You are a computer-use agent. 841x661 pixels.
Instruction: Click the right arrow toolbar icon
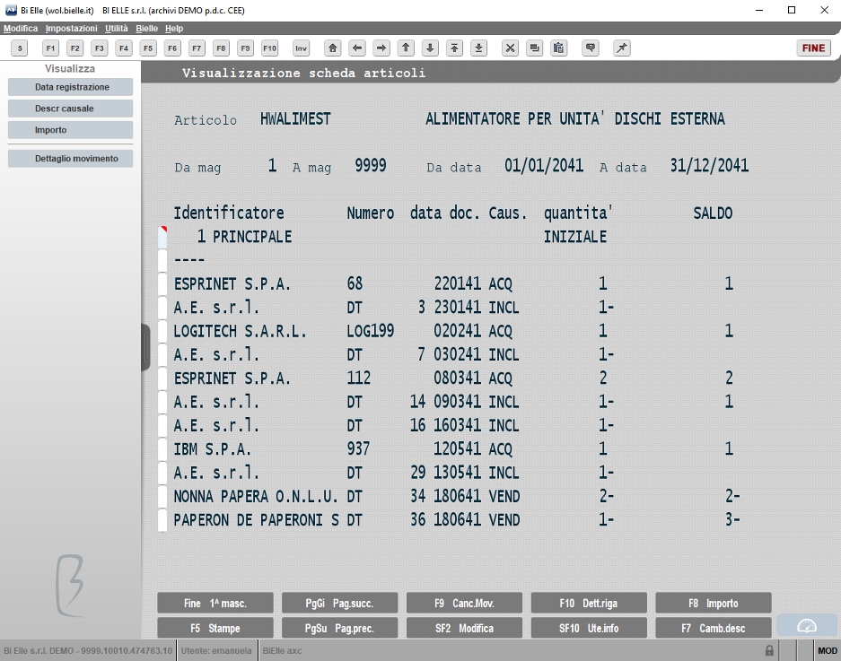point(381,48)
